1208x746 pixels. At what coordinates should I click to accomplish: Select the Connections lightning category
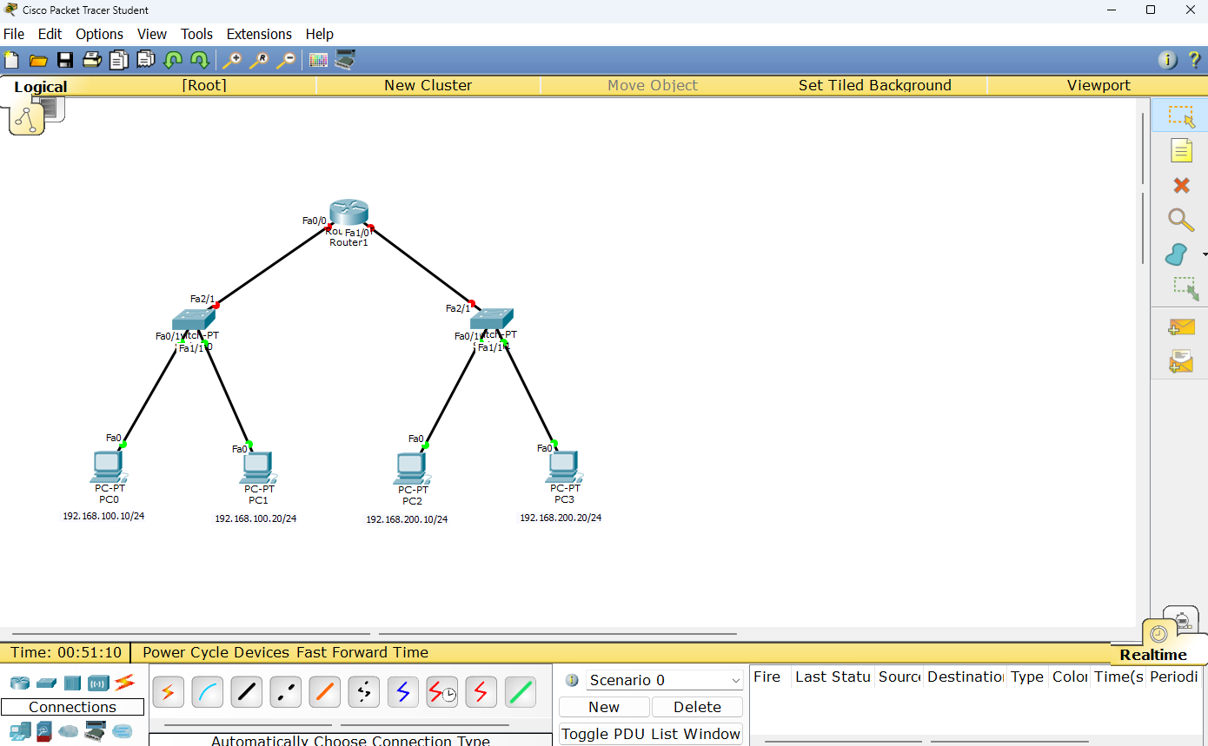point(124,683)
